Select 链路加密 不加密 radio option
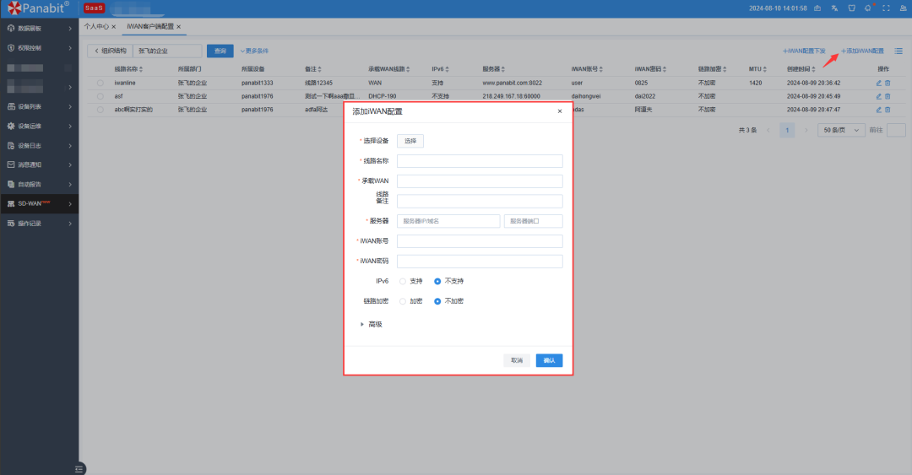912x475 pixels. pos(437,301)
